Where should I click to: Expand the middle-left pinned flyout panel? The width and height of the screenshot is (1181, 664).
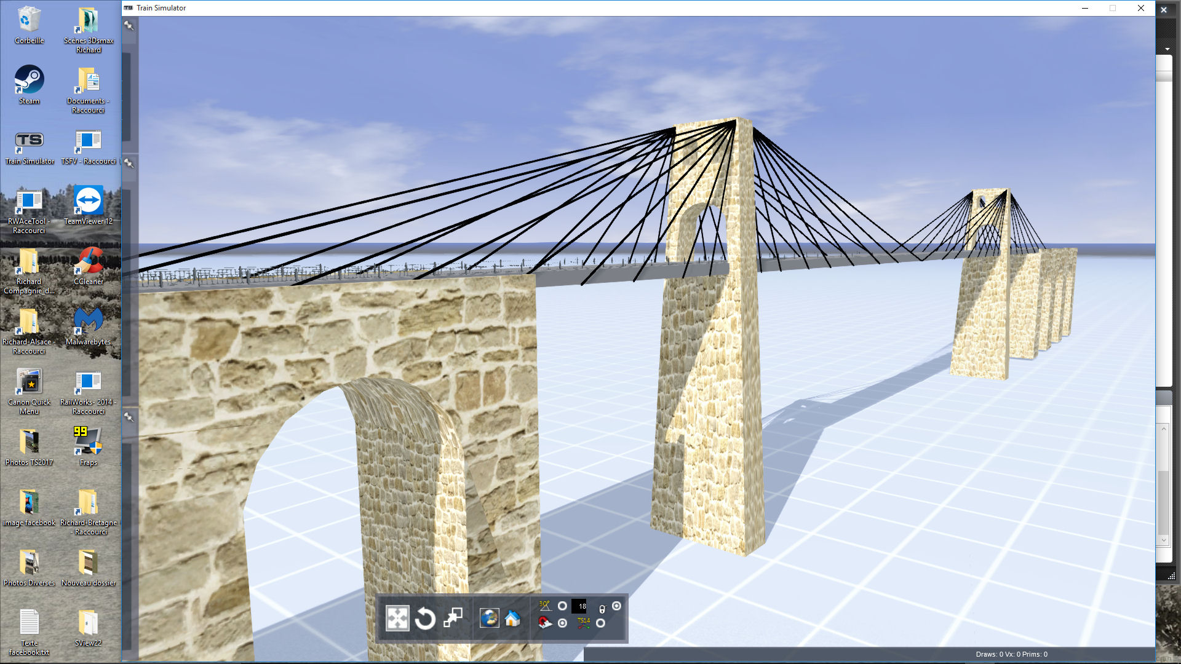click(x=129, y=163)
